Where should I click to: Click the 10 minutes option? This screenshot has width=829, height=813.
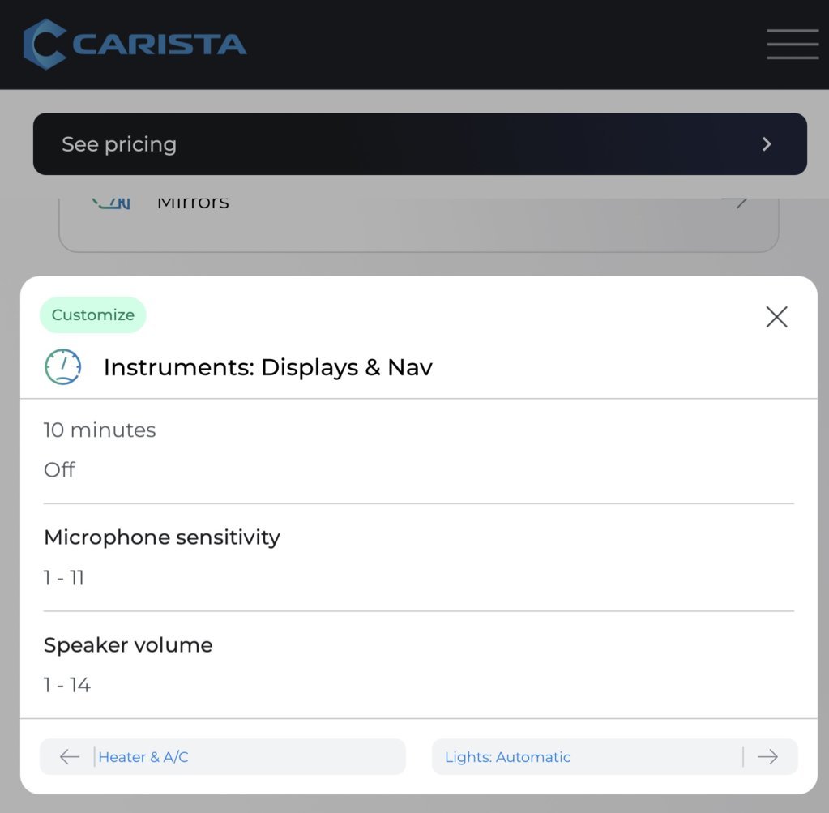pos(100,430)
